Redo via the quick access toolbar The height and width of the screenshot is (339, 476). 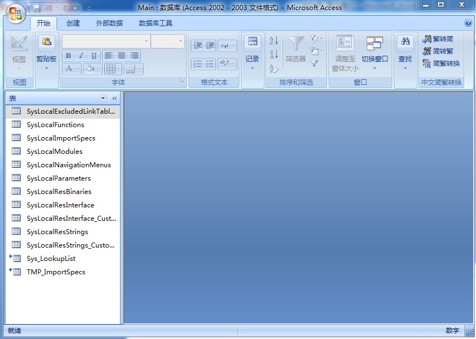point(67,8)
